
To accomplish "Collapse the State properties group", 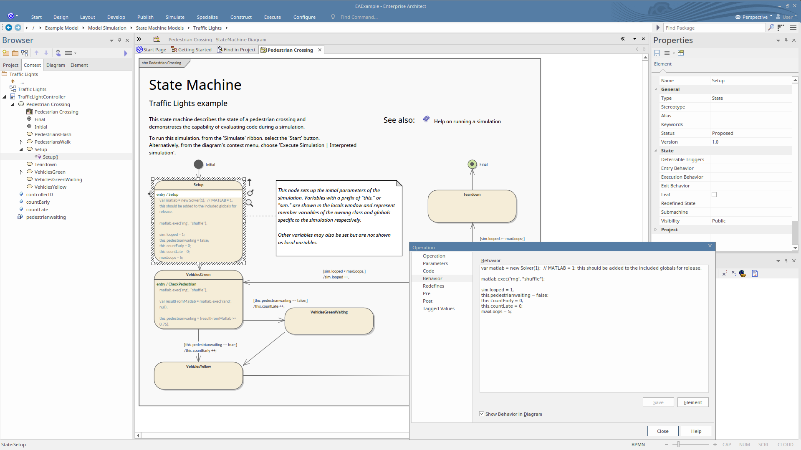I will pyautogui.click(x=656, y=151).
